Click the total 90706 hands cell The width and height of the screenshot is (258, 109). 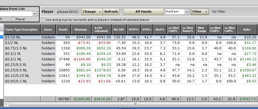(x=63, y=99)
